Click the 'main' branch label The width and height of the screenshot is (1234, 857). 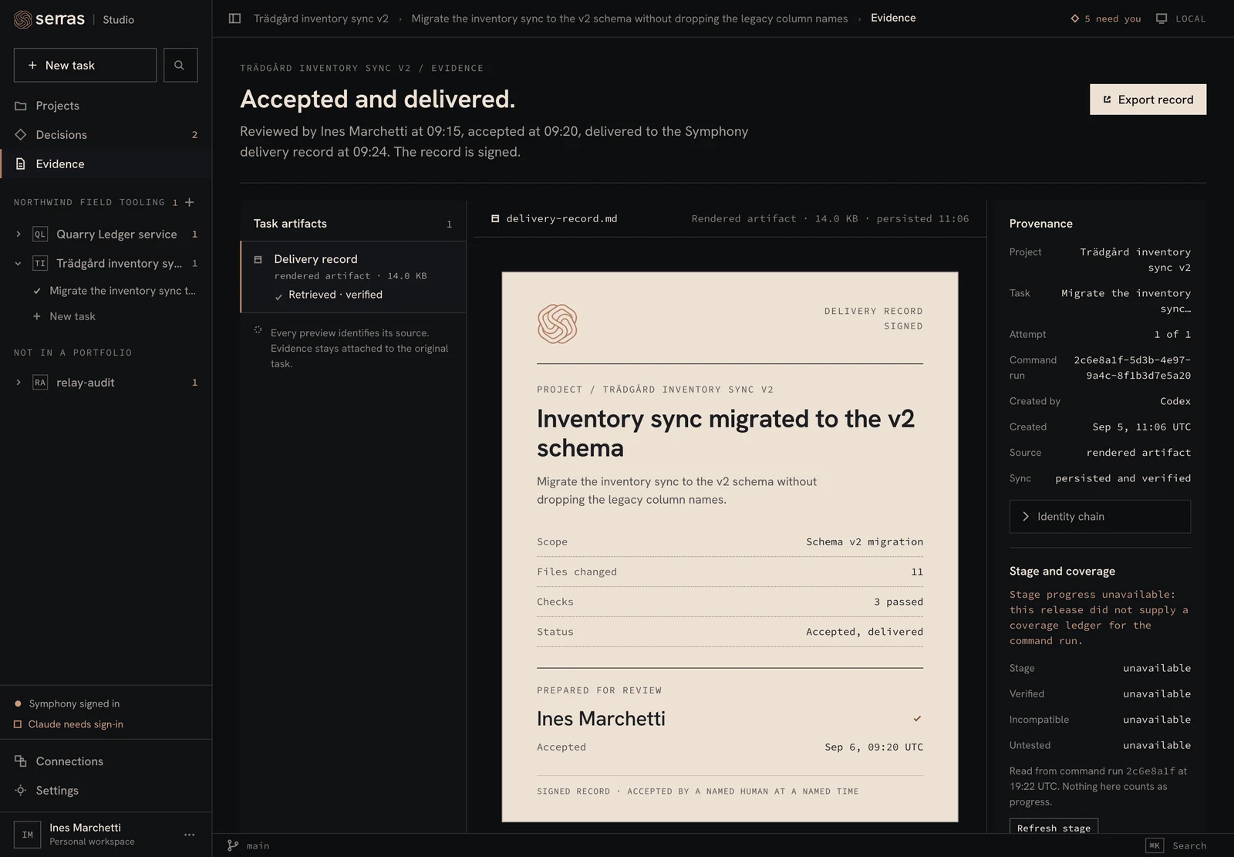[258, 846]
